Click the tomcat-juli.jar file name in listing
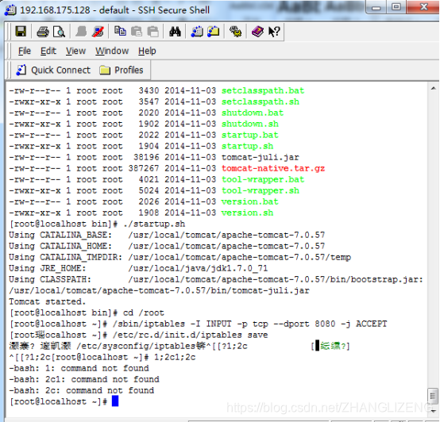Image resolution: width=440 pixels, height=422 pixels. 261,158
